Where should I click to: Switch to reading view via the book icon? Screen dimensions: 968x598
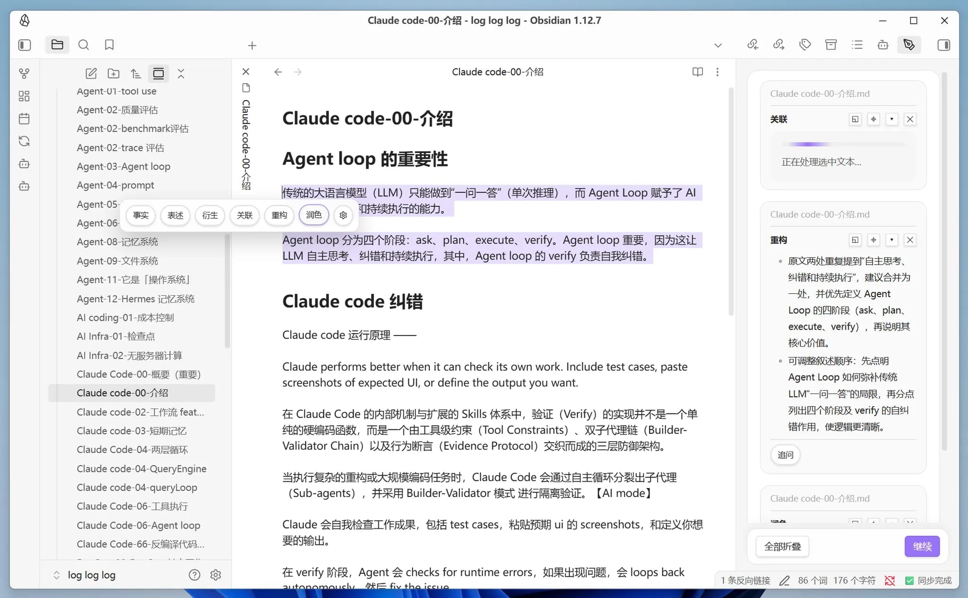pyautogui.click(x=698, y=72)
